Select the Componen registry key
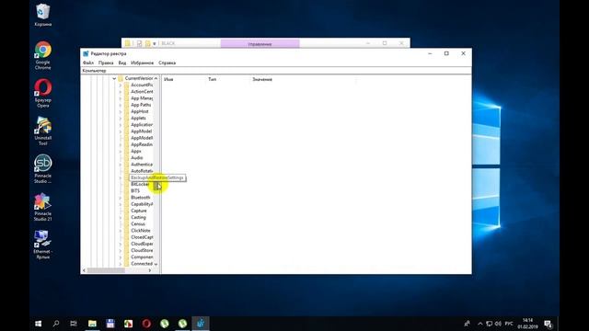 coord(142,257)
